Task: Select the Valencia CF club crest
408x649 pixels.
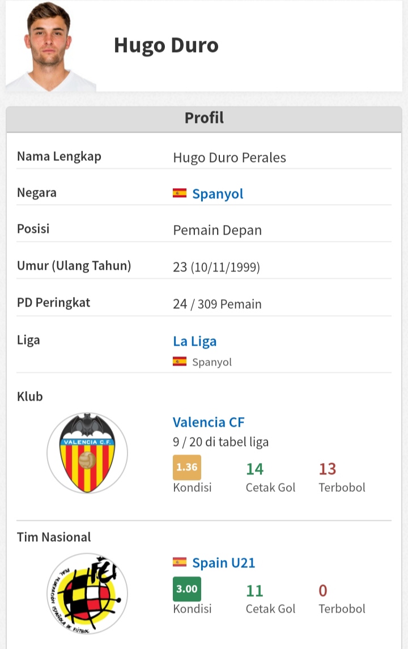Action: click(x=87, y=453)
